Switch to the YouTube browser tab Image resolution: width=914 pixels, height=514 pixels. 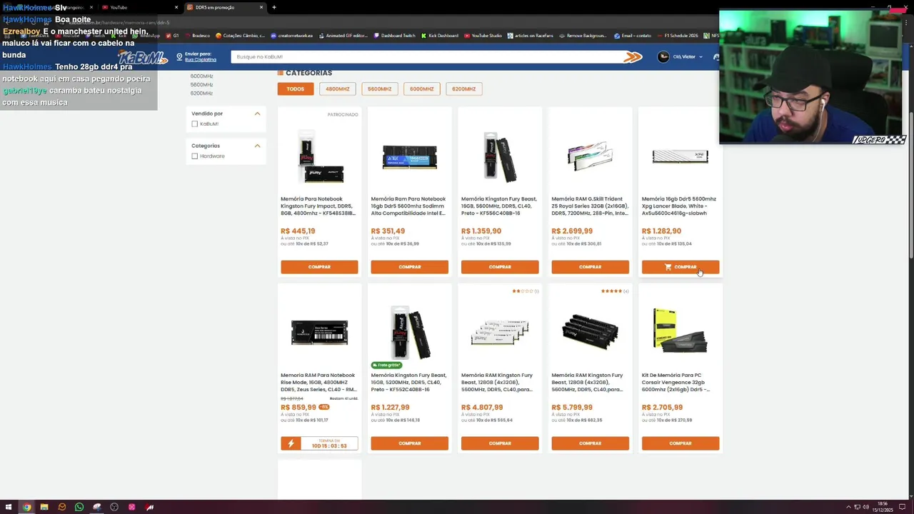(138, 7)
